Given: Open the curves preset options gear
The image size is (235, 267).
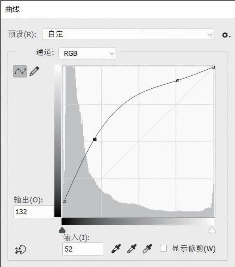Looking at the screenshot, I should [226, 35].
